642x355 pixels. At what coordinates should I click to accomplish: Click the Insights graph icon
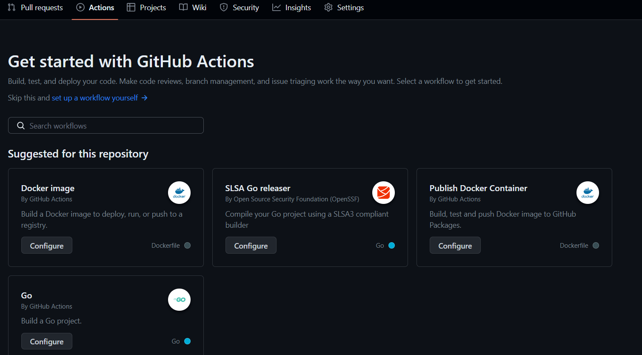point(277,7)
